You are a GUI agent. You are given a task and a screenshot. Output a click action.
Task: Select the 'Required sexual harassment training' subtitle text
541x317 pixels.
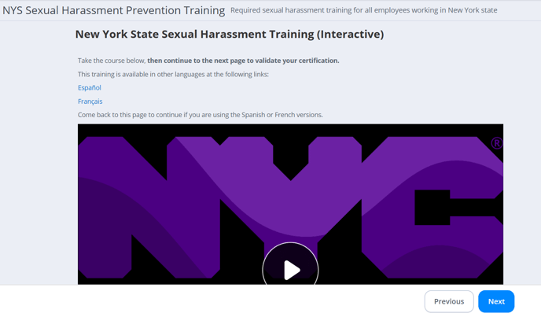pyautogui.click(x=363, y=10)
